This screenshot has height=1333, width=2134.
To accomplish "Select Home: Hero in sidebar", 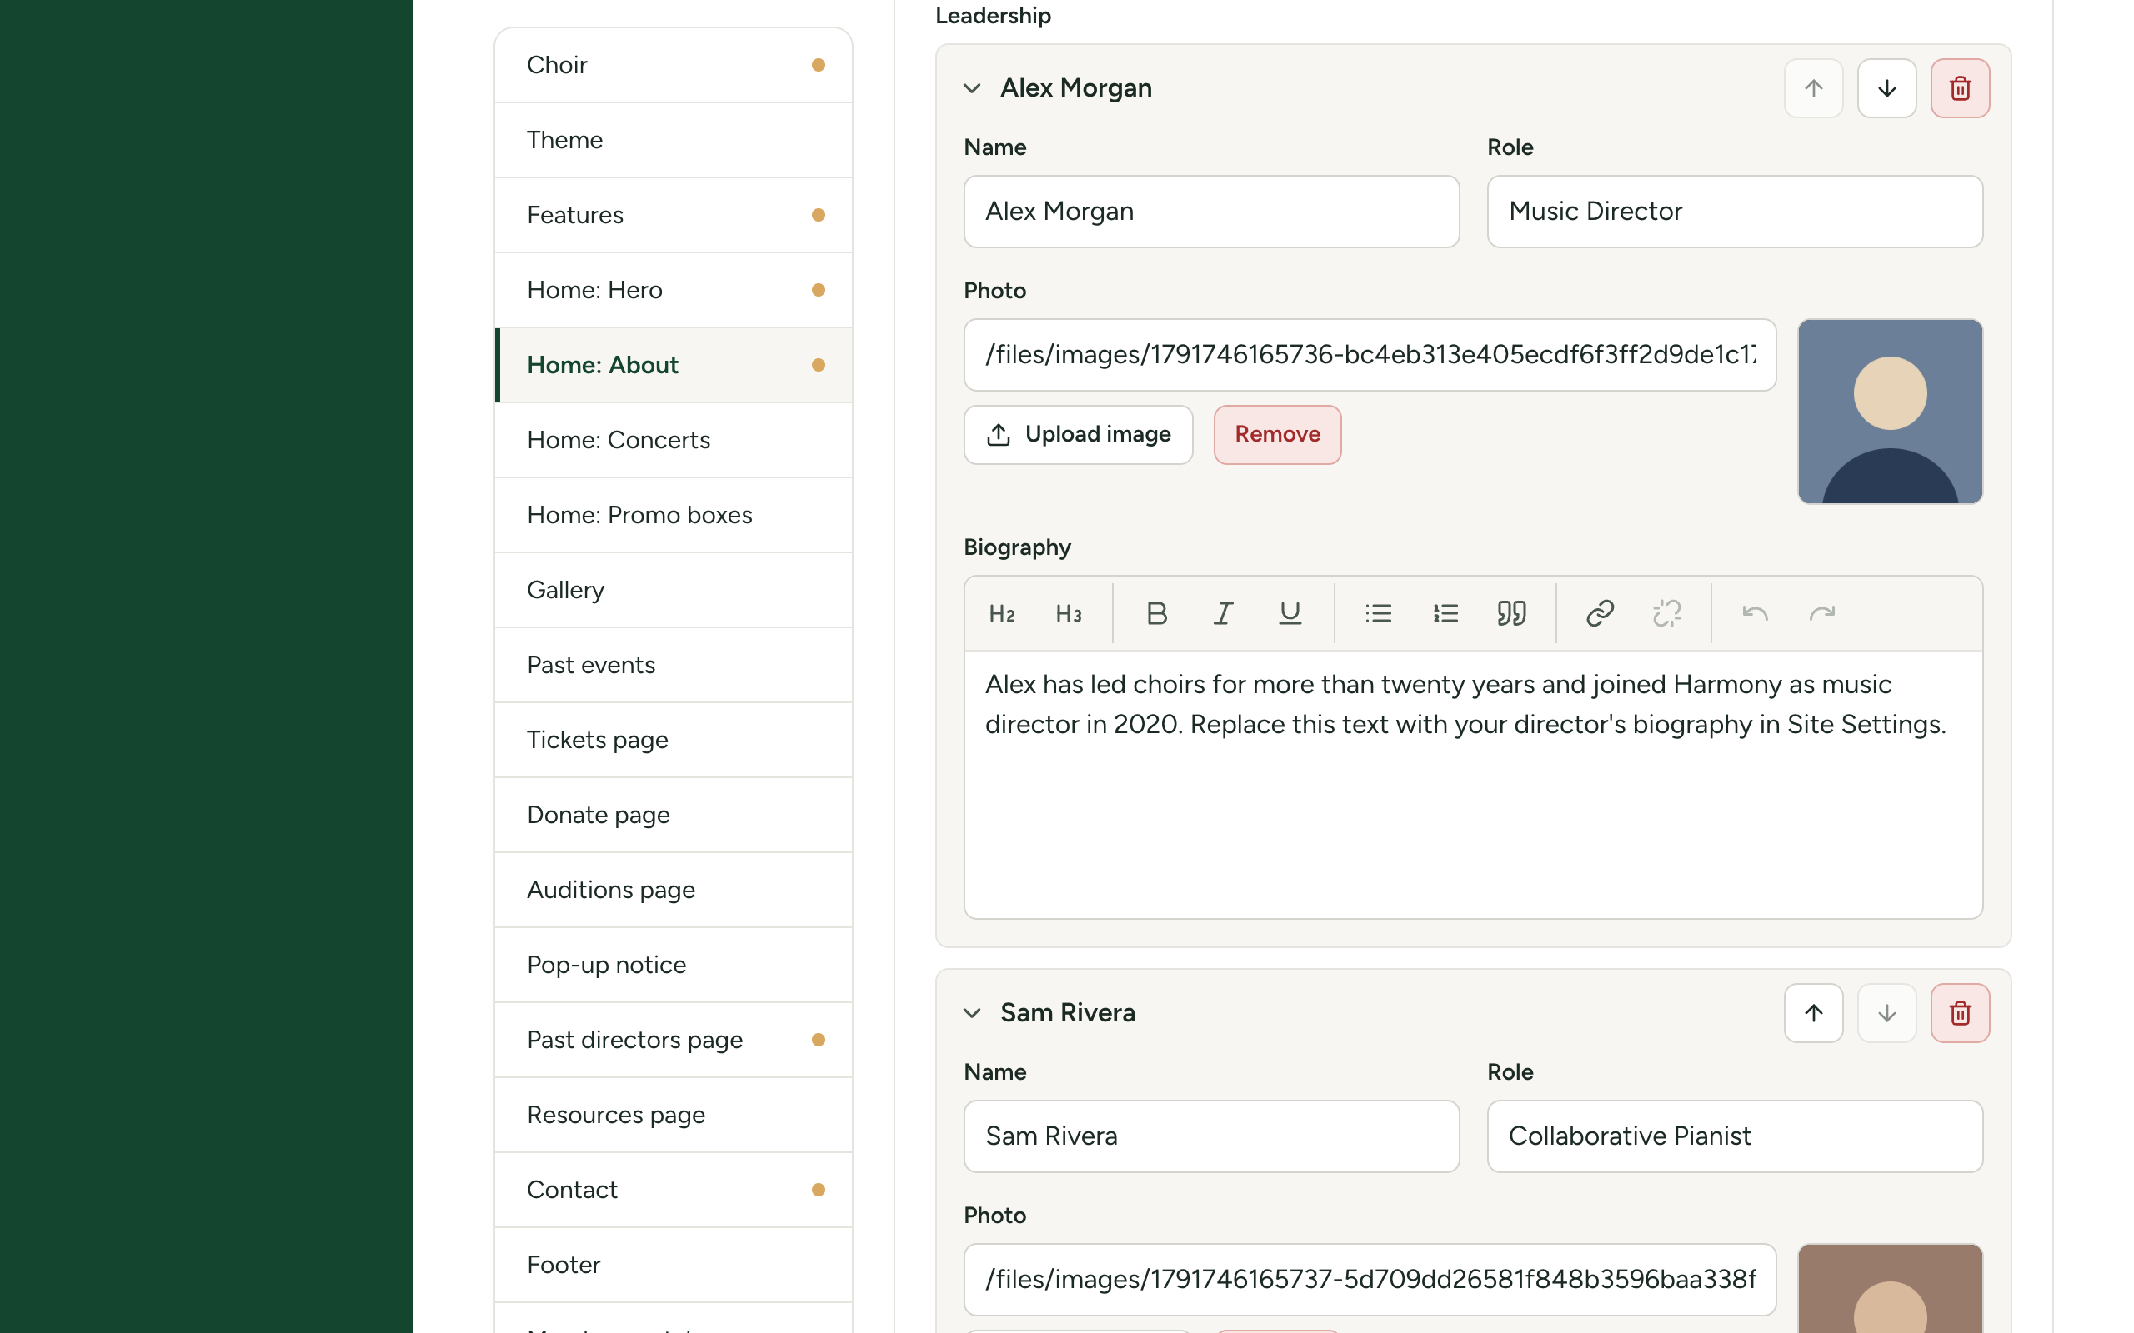I will 674,290.
